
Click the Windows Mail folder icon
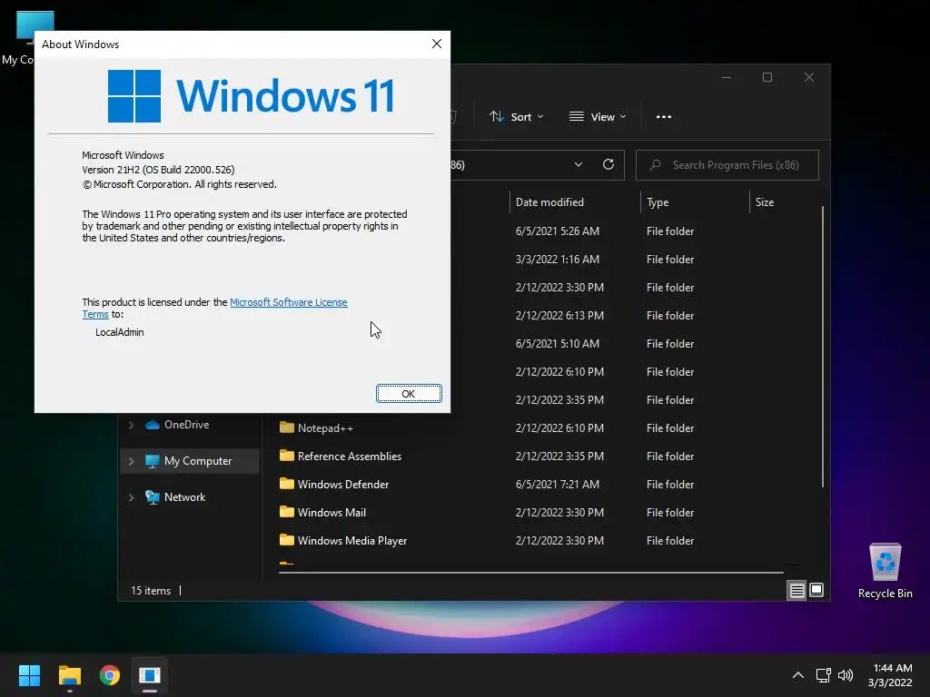pos(287,512)
